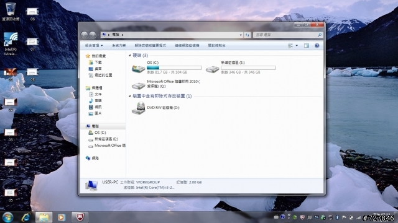Viewport: 398px width, 223px height.
Task: Expand the arrow after Computer breadcrumb
Action: [x=123, y=35]
